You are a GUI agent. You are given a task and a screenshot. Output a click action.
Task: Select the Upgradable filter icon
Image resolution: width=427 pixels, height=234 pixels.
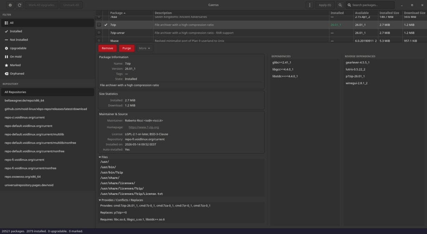6,48
